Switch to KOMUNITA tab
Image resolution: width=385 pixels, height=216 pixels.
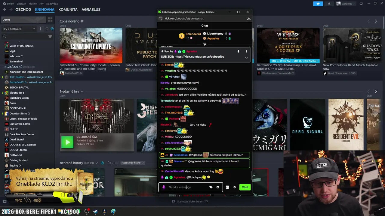pyautogui.click(x=68, y=9)
